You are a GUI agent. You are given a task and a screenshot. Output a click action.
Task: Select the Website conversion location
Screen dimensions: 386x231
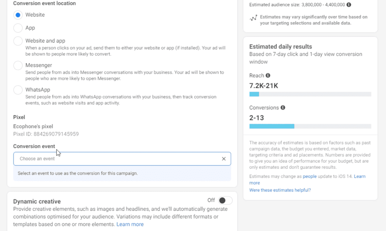[18, 15]
